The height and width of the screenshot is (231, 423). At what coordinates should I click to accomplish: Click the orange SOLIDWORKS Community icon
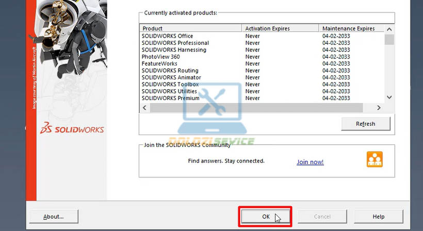[x=375, y=159]
